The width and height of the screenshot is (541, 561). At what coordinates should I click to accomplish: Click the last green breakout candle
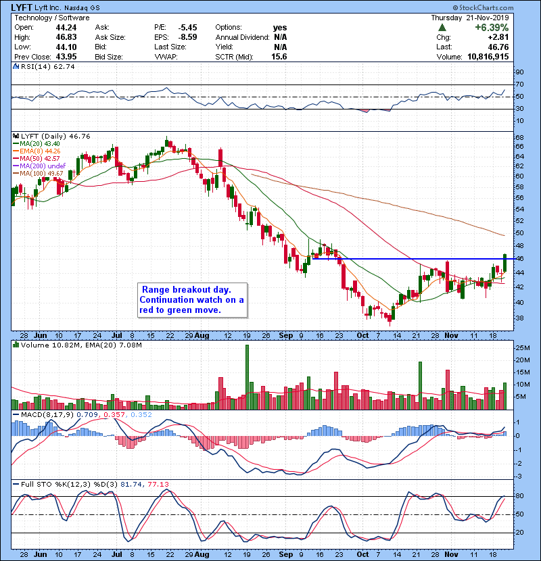505,263
